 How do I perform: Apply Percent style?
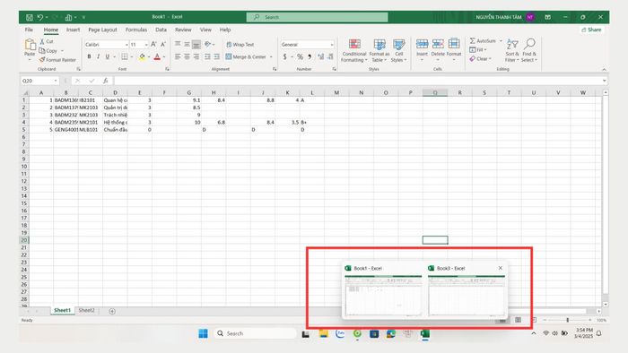tap(300, 56)
